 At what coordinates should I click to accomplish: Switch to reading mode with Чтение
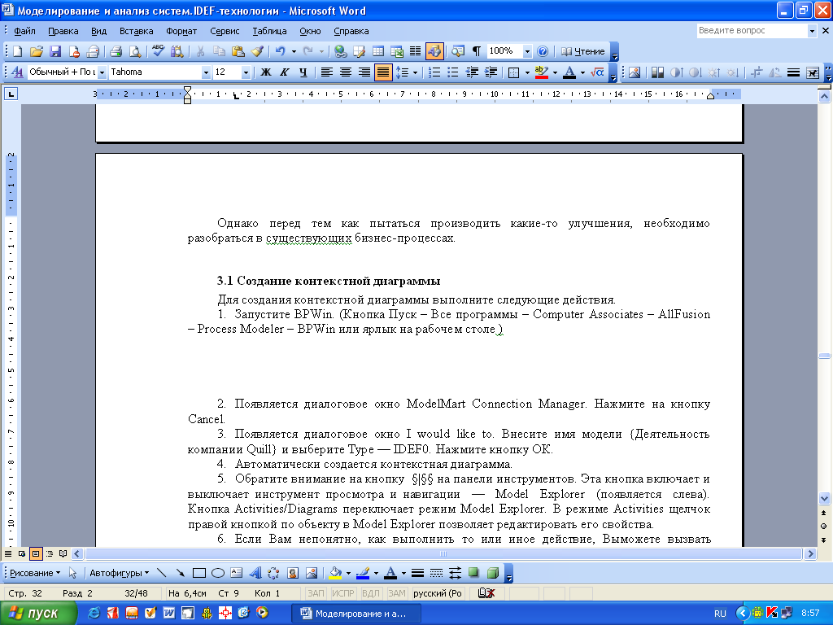[583, 51]
